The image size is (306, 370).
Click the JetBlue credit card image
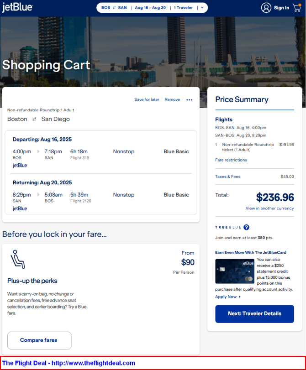pyautogui.click(x=235, y=271)
